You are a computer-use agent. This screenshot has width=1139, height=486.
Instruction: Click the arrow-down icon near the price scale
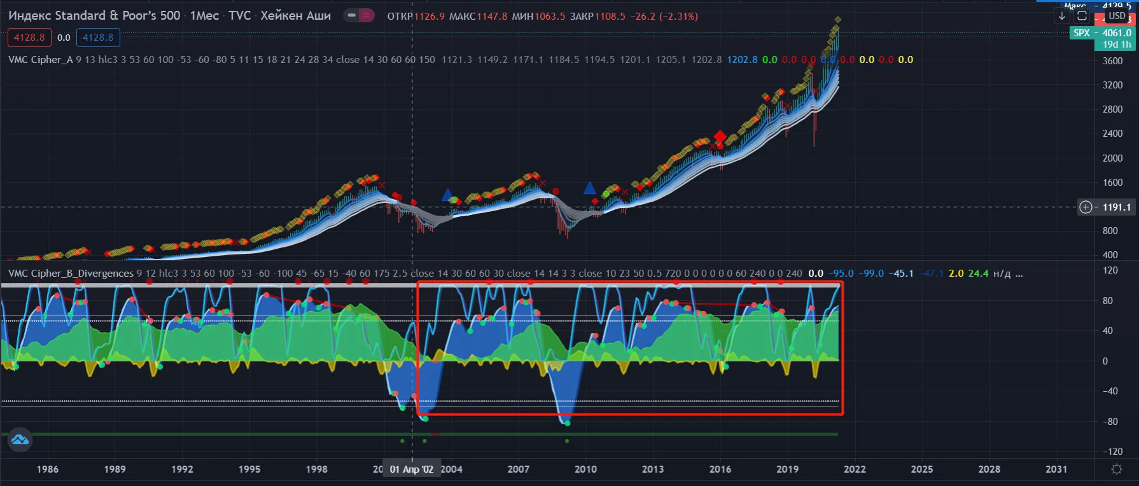(1062, 16)
